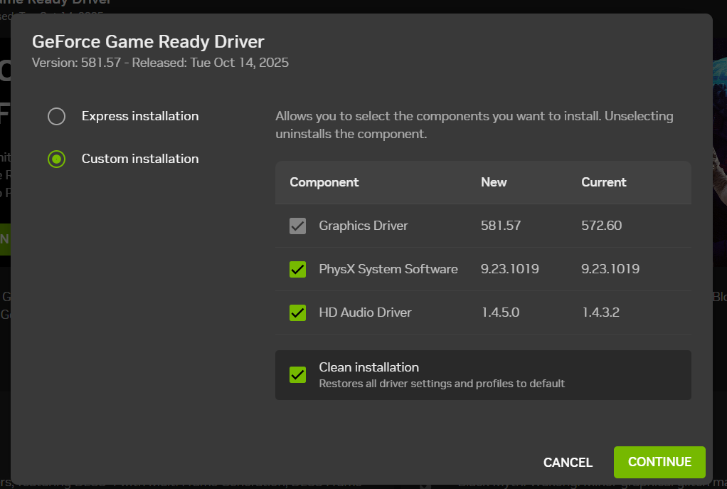The height and width of the screenshot is (489, 727).
Task: Click the PhysX System Software label
Action: pos(388,269)
